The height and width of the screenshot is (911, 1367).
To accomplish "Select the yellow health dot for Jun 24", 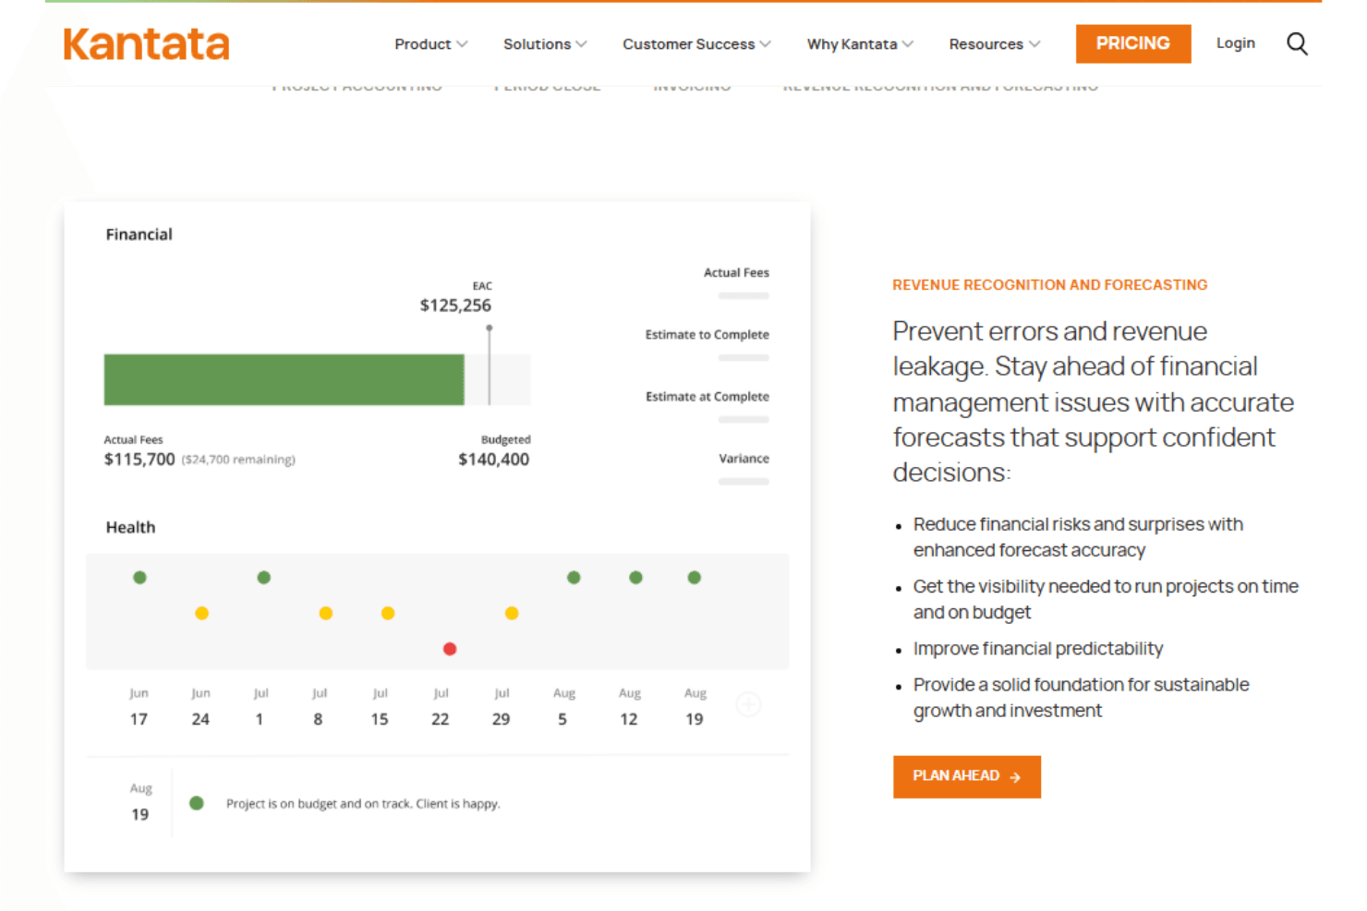I will (201, 613).
